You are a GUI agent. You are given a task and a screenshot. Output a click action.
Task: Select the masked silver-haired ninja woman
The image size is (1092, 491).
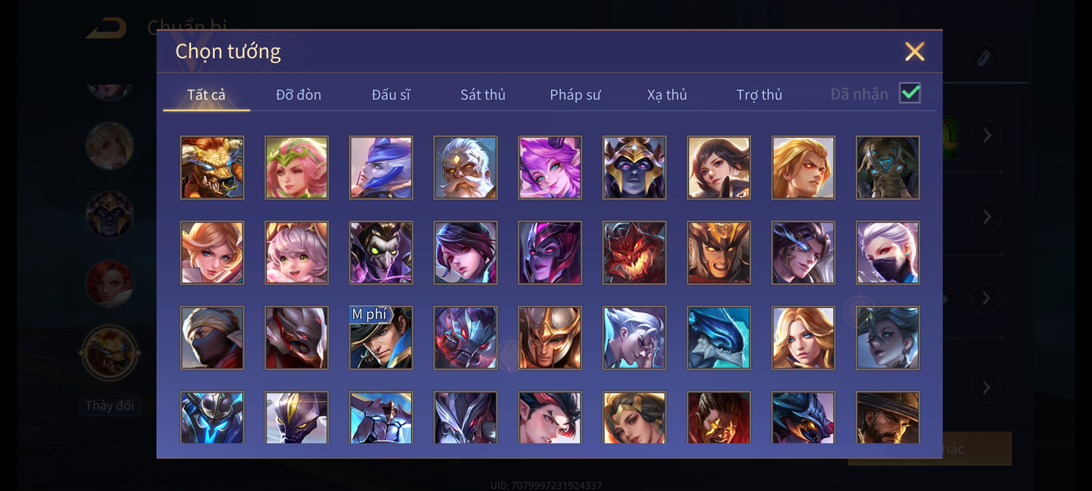888,253
